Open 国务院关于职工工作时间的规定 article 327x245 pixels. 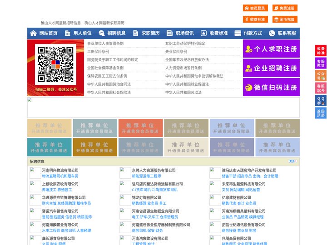(x=113, y=59)
